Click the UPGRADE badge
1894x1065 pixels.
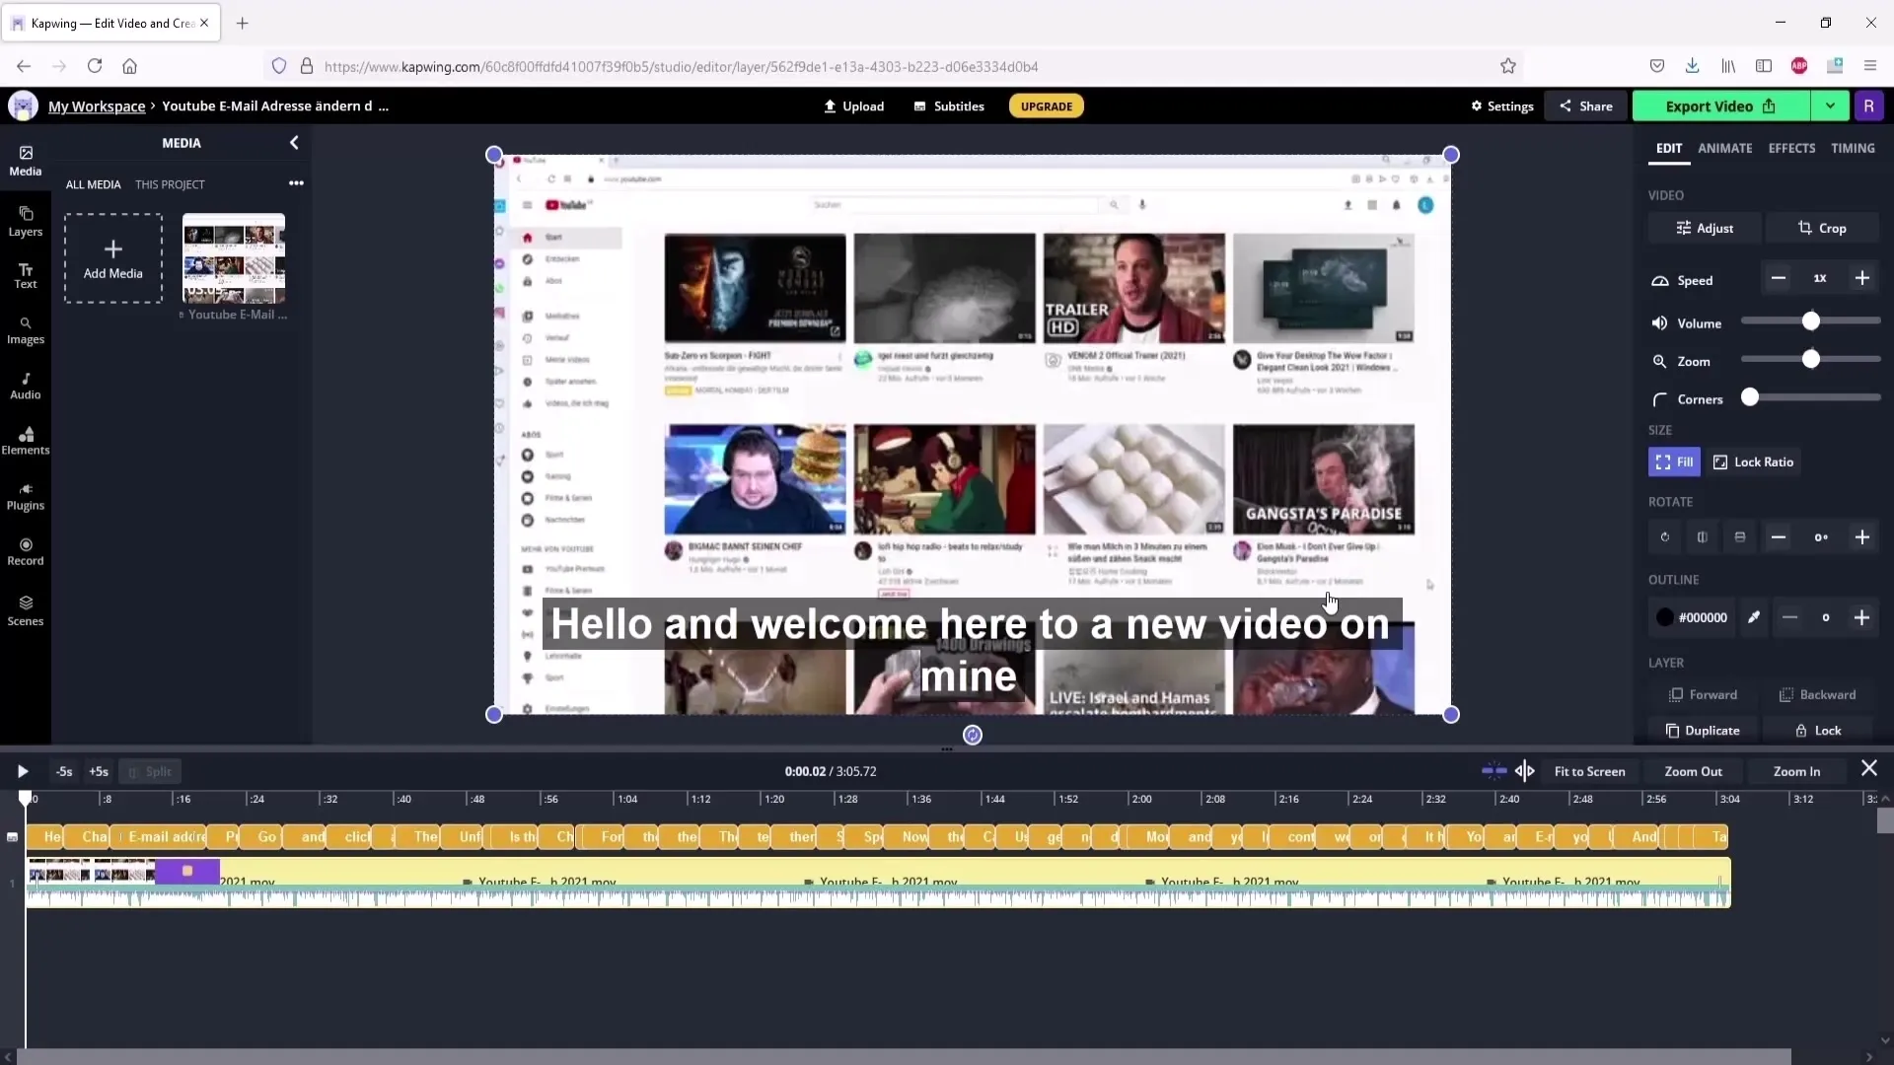point(1047,106)
